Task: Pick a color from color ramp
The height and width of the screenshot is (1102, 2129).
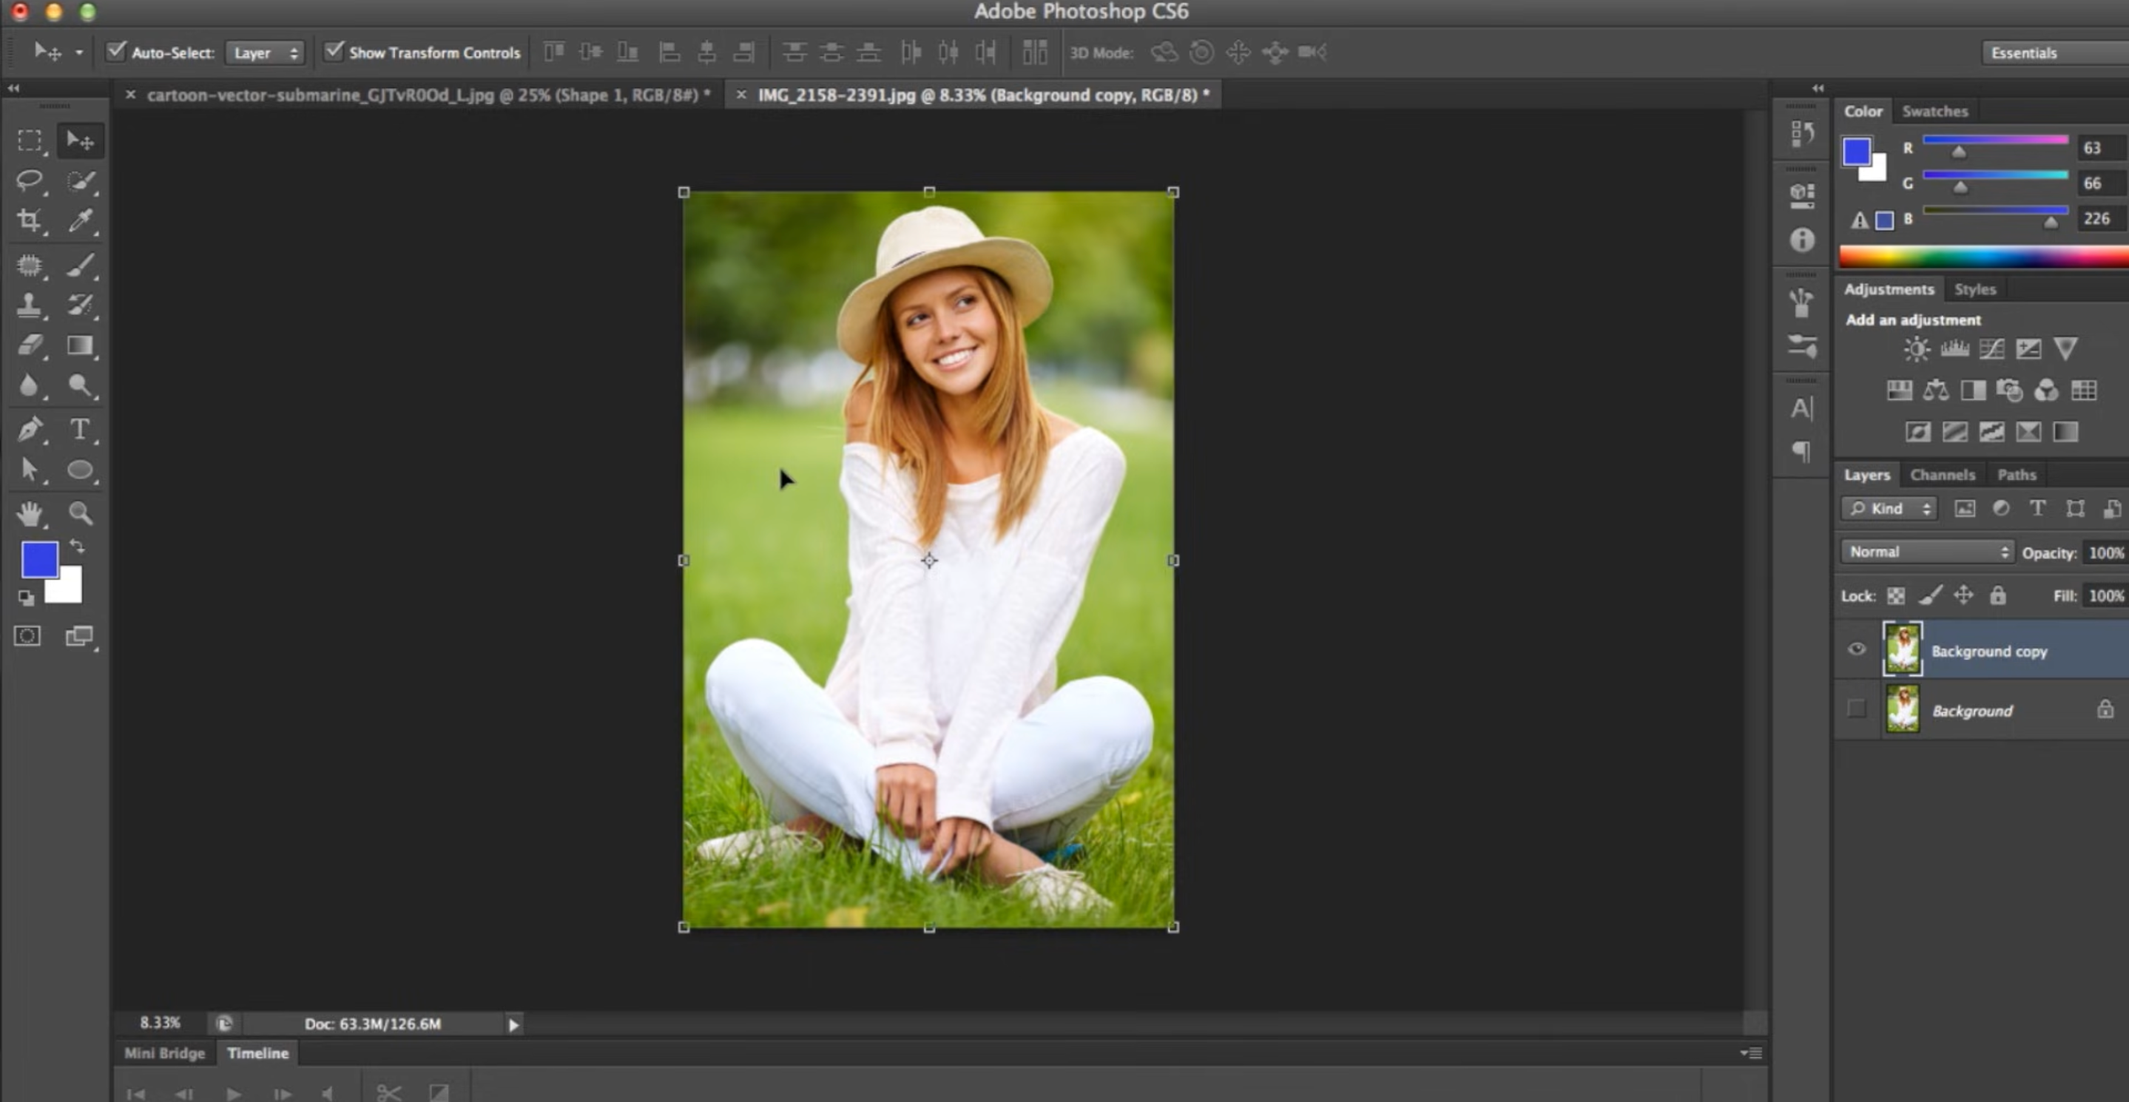Action: click(x=1983, y=257)
